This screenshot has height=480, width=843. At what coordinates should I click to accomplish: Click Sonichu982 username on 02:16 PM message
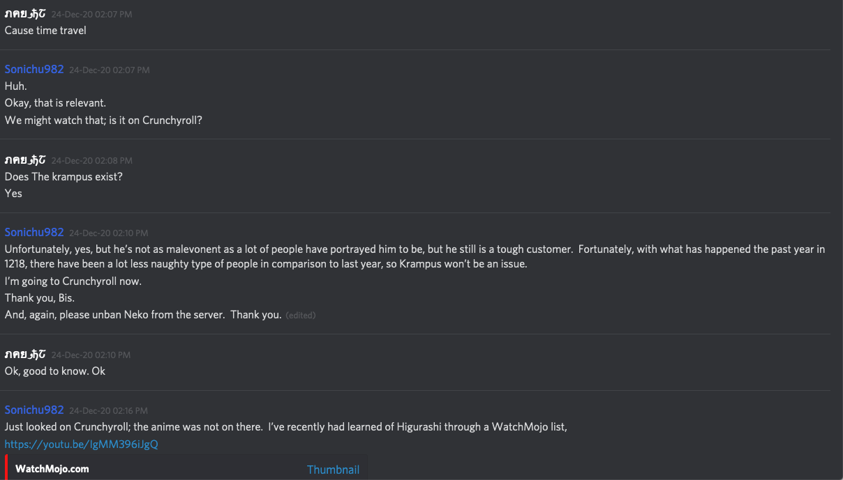coord(34,410)
